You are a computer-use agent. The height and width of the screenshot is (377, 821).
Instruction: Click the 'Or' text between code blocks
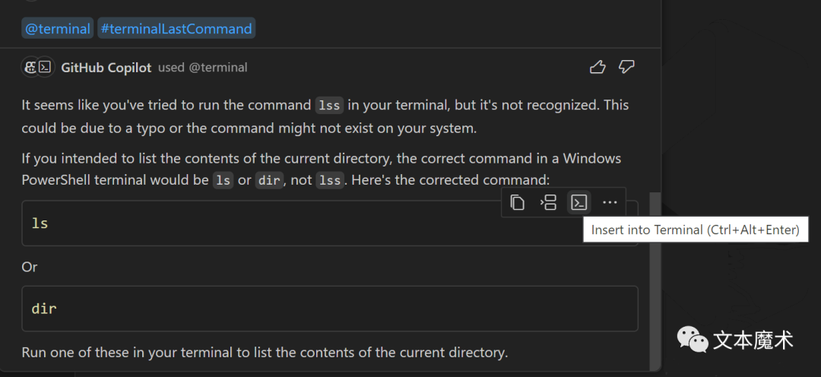coord(30,267)
